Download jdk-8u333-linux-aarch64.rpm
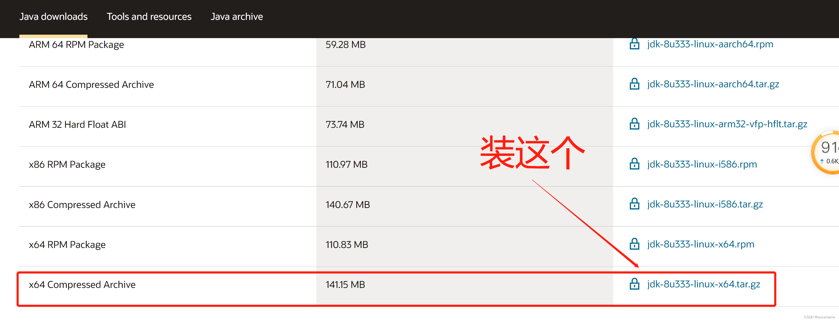This screenshot has width=839, height=321. 710,44
